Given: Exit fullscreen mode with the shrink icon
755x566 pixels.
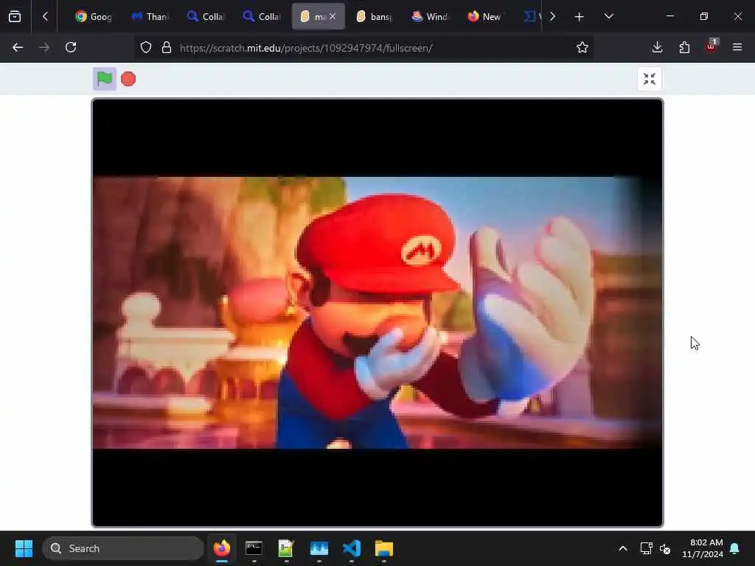Looking at the screenshot, I should pyautogui.click(x=649, y=79).
